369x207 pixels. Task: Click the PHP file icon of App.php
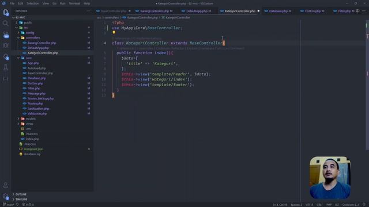point(24,63)
